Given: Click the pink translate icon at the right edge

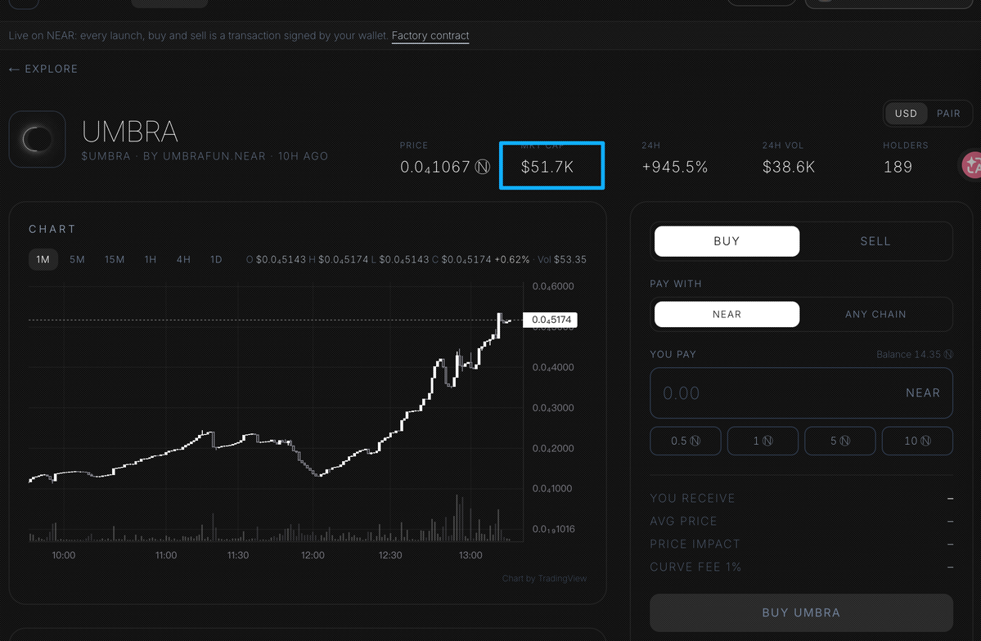Looking at the screenshot, I should (972, 165).
